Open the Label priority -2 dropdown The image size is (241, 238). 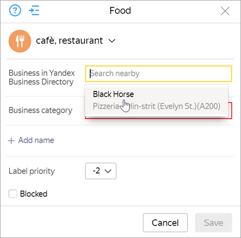(101, 171)
